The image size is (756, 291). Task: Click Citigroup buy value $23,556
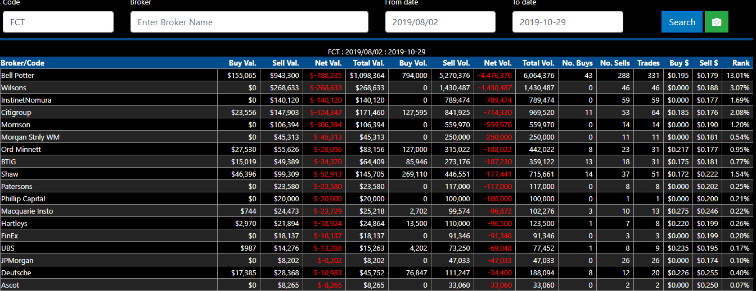244,112
